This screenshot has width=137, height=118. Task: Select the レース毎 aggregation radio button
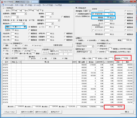coord(41,58)
